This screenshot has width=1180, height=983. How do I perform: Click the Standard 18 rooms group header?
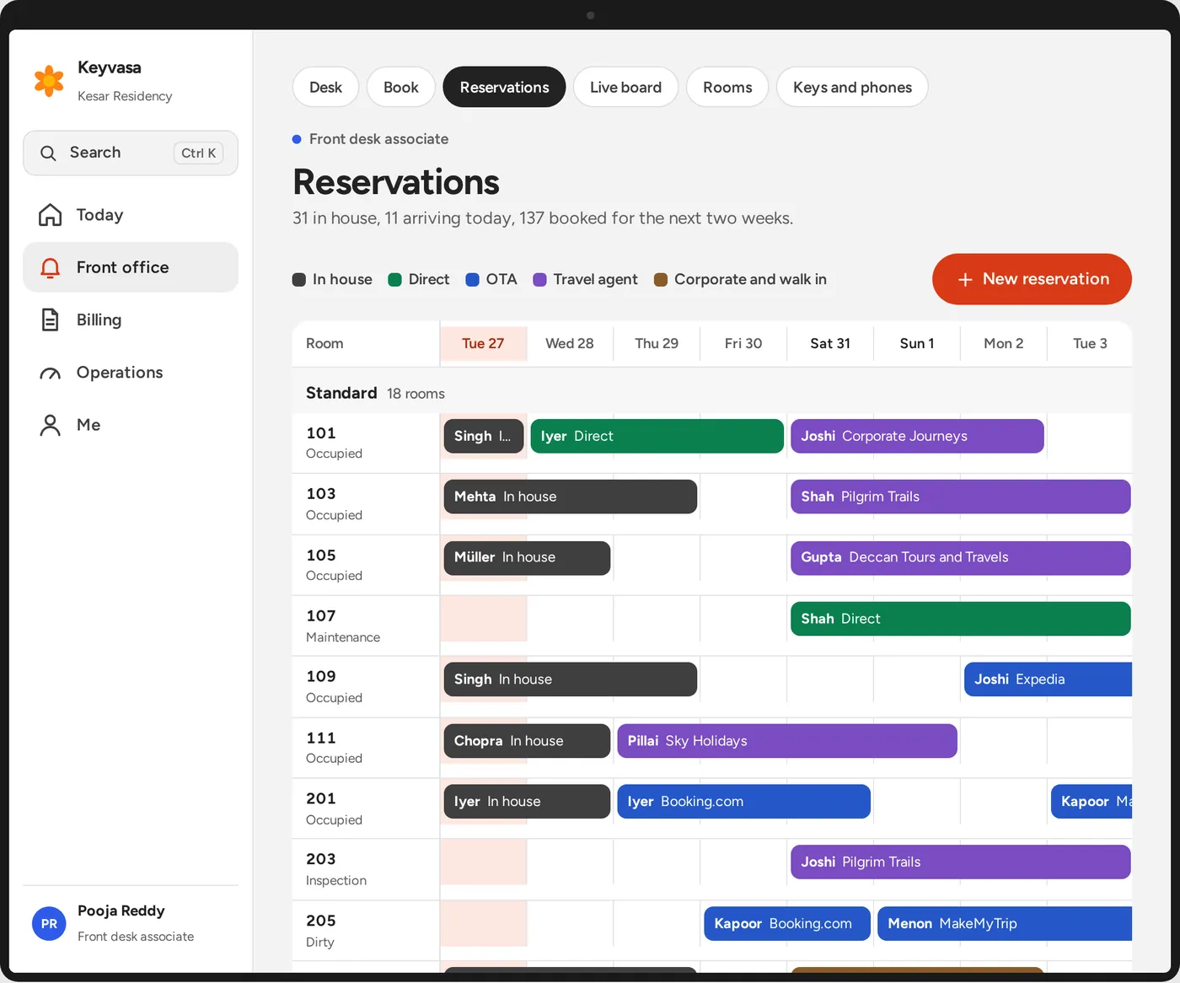coord(712,394)
